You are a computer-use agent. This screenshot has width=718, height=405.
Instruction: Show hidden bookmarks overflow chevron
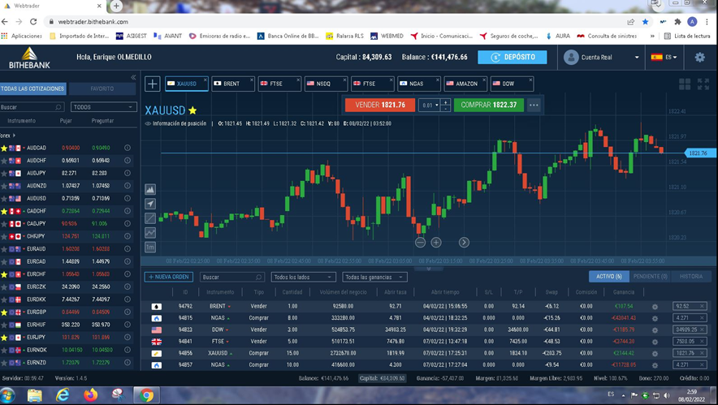pyautogui.click(x=652, y=36)
